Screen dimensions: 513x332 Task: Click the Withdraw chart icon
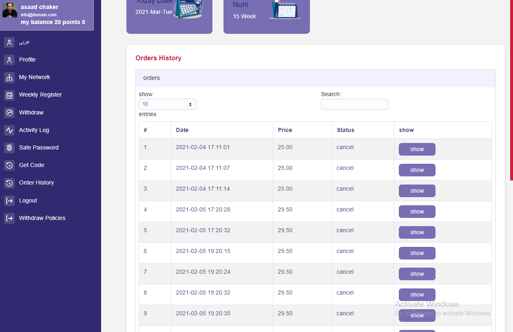(x=9, y=113)
